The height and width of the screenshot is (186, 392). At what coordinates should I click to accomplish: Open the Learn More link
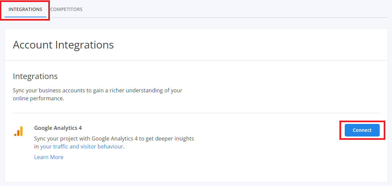[x=49, y=157]
